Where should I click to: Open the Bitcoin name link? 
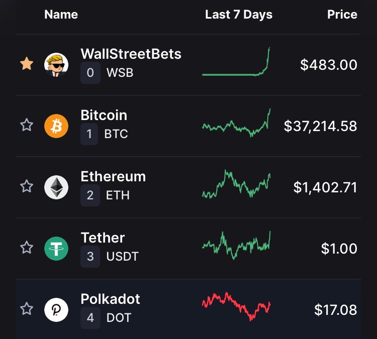coord(104,115)
